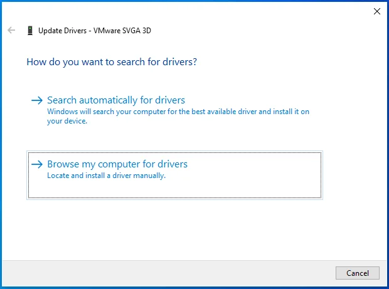Choose Browse my computer for drivers
This screenshot has height=289, width=389.
click(174, 176)
